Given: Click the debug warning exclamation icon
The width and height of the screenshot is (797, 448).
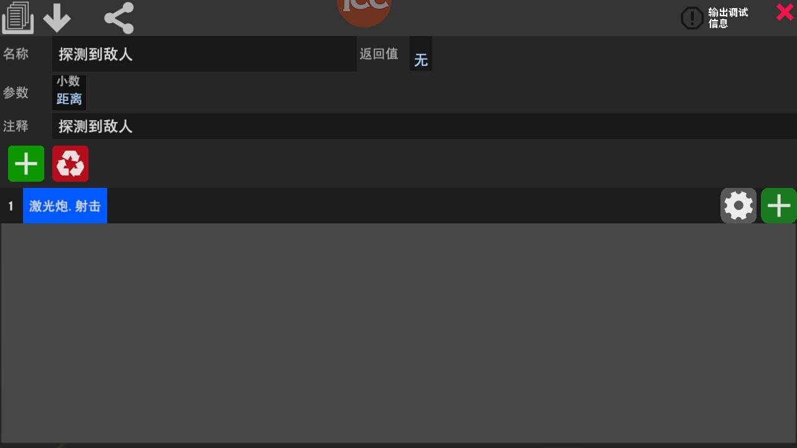Looking at the screenshot, I should pos(692,19).
